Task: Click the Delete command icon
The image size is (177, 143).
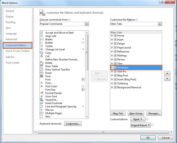Action: click(42, 63)
